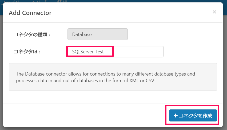Screen dimensions: 227x130
Task: Click the plus icon on the create button
Action: [x=176, y=116]
